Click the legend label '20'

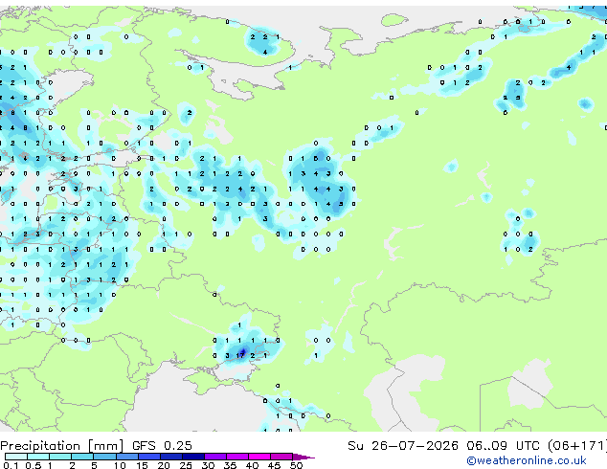coord(164,465)
